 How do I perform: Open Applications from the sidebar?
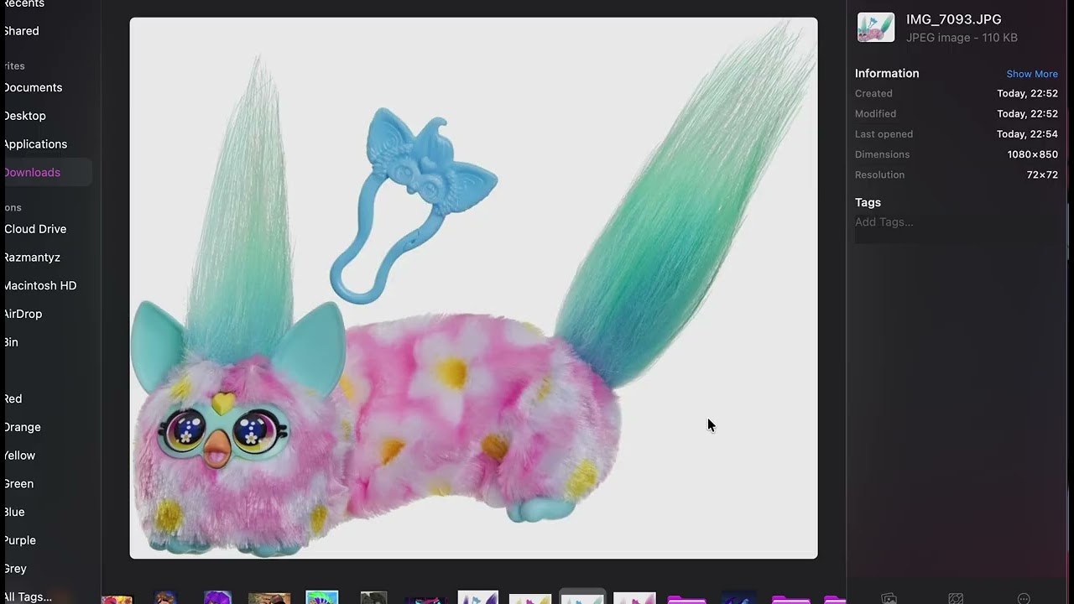[x=35, y=144]
